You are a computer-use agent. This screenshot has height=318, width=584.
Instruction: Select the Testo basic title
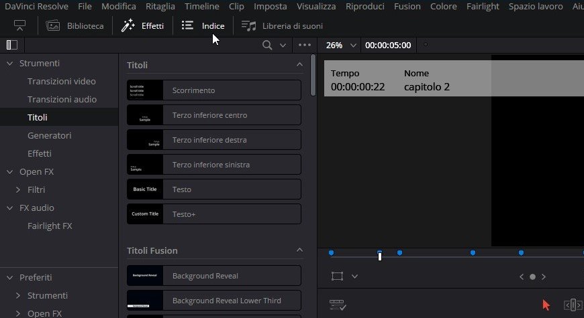click(x=213, y=189)
